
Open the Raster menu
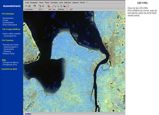(47, 3)
